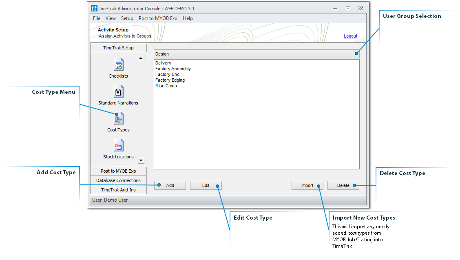
Task: Switch to the Database Connections section
Action: point(118,180)
